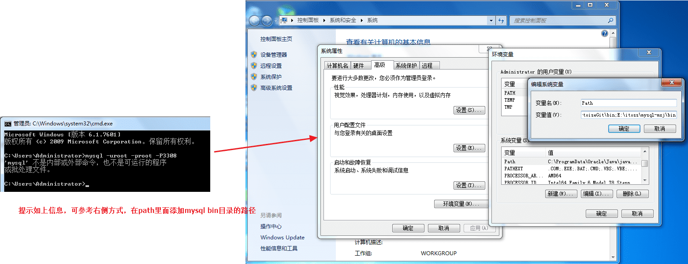The image size is (688, 264).
Task: Open the blue help question mark icon
Action: pos(605,33)
